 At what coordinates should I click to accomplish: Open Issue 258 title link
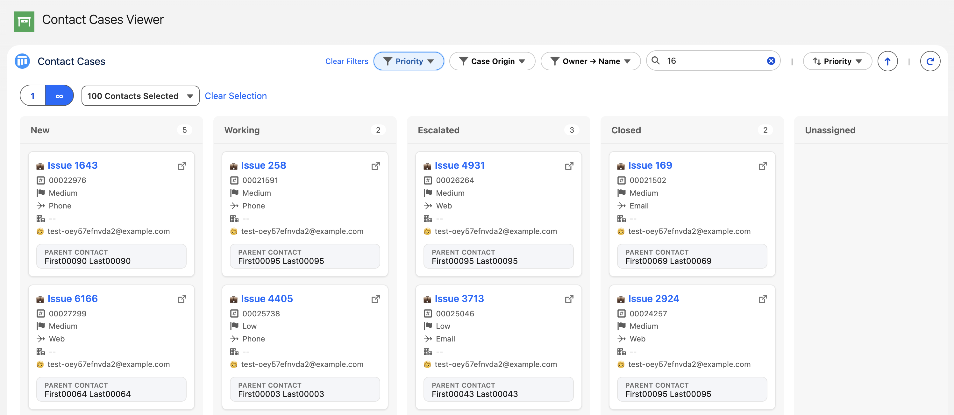click(x=264, y=165)
